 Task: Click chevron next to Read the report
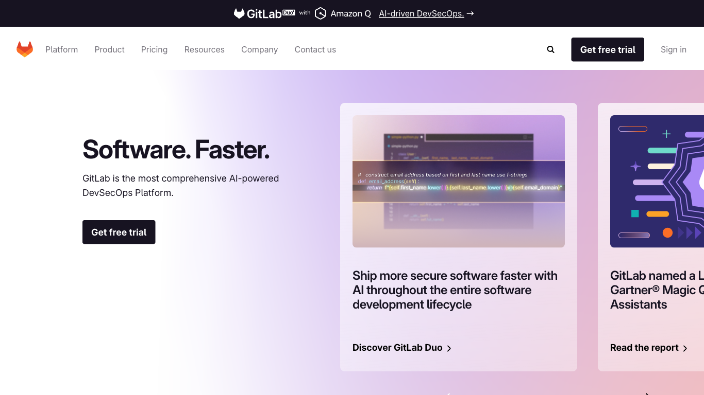(x=685, y=348)
